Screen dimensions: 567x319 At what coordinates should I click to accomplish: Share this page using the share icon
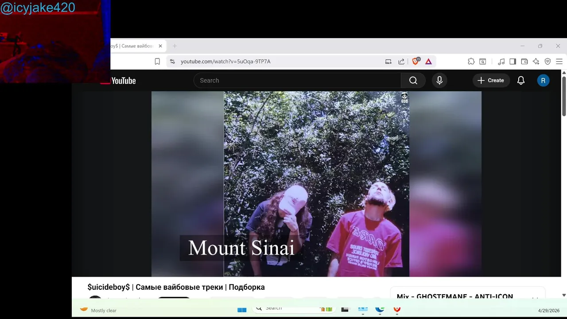tap(401, 62)
